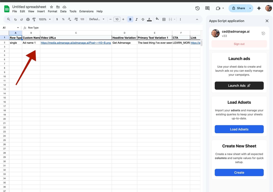The image size is (273, 192).
Task: Search the menus magnifier icon
Action: 8,19
